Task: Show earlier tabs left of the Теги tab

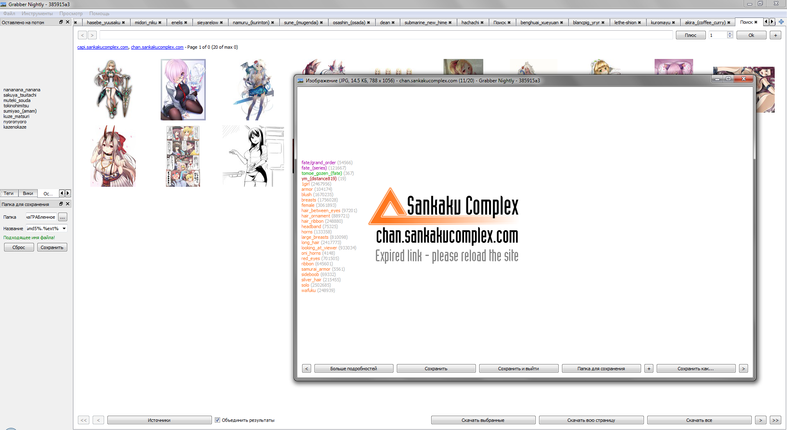Action: (x=62, y=193)
